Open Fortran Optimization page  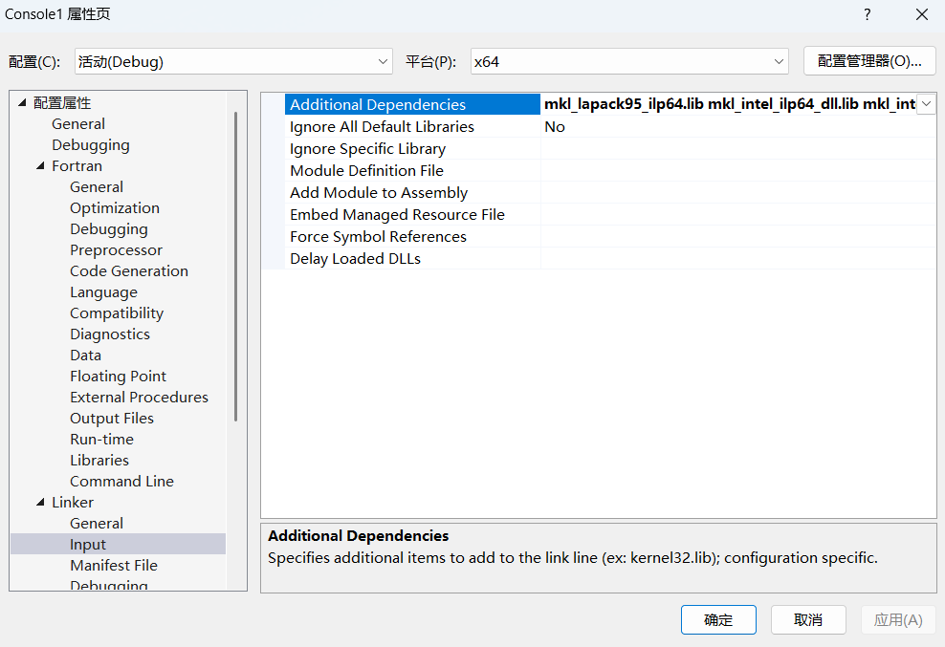click(115, 208)
